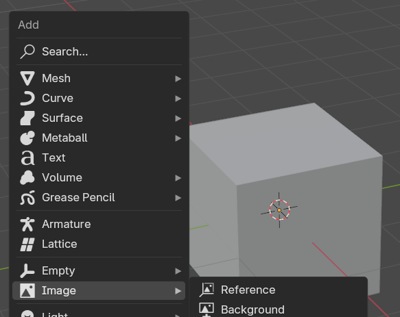Add a Reference image

coord(279,290)
